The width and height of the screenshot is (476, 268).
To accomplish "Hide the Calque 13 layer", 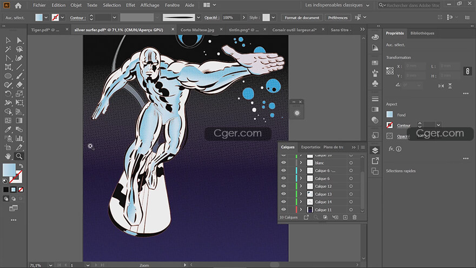I will (283, 194).
